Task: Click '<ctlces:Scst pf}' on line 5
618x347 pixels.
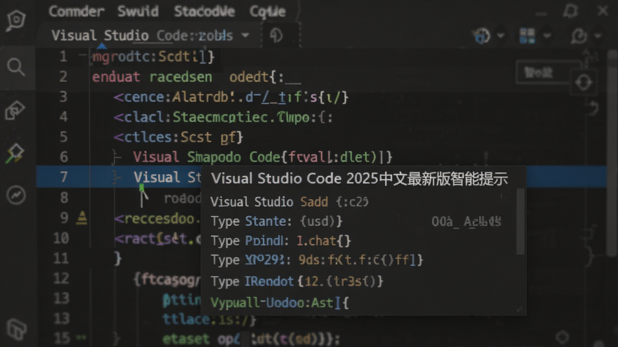Action: coord(179,137)
